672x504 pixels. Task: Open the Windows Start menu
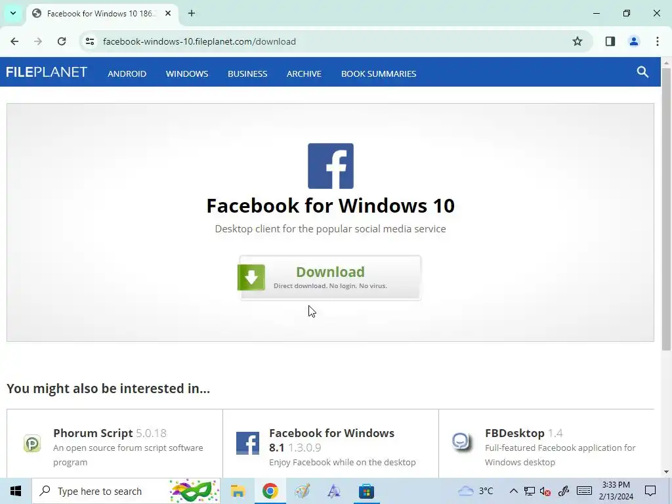(x=16, y=491)
